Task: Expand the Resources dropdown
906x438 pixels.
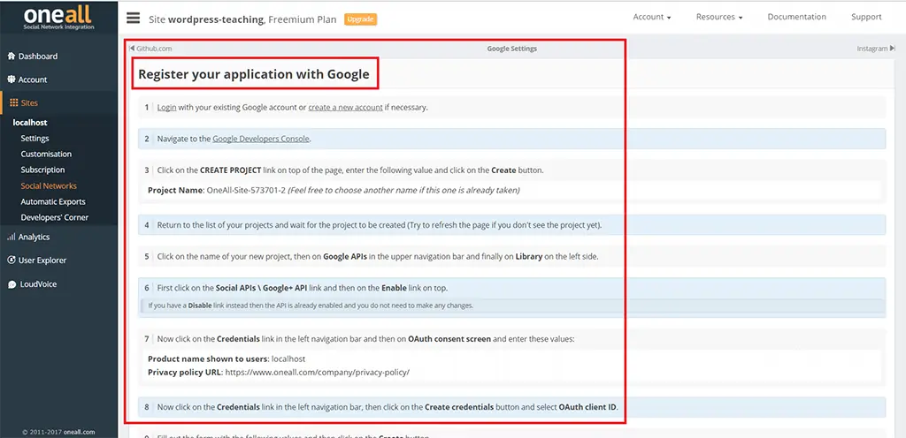Action: click(x=719, y=18)
